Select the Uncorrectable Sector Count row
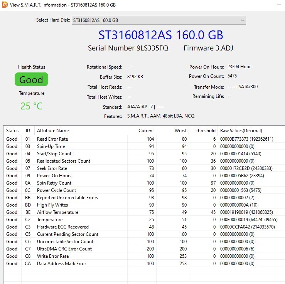This screenshot has height=284, width=285. pyautogui.click(x=144, y=242)
